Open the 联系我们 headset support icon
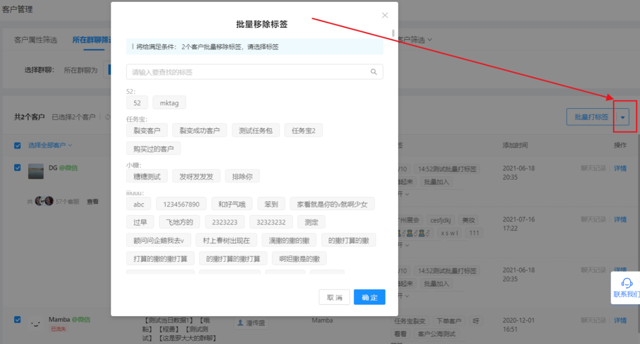 coord(627,283)
